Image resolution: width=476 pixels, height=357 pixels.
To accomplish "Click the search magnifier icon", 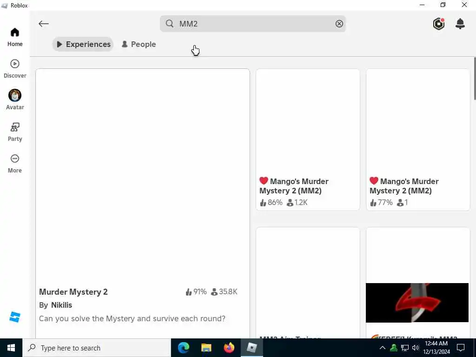I will (170, 24).
